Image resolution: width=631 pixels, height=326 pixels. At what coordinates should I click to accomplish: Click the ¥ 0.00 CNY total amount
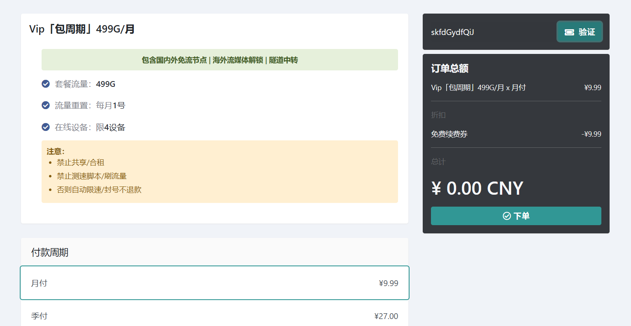[477, 189]
